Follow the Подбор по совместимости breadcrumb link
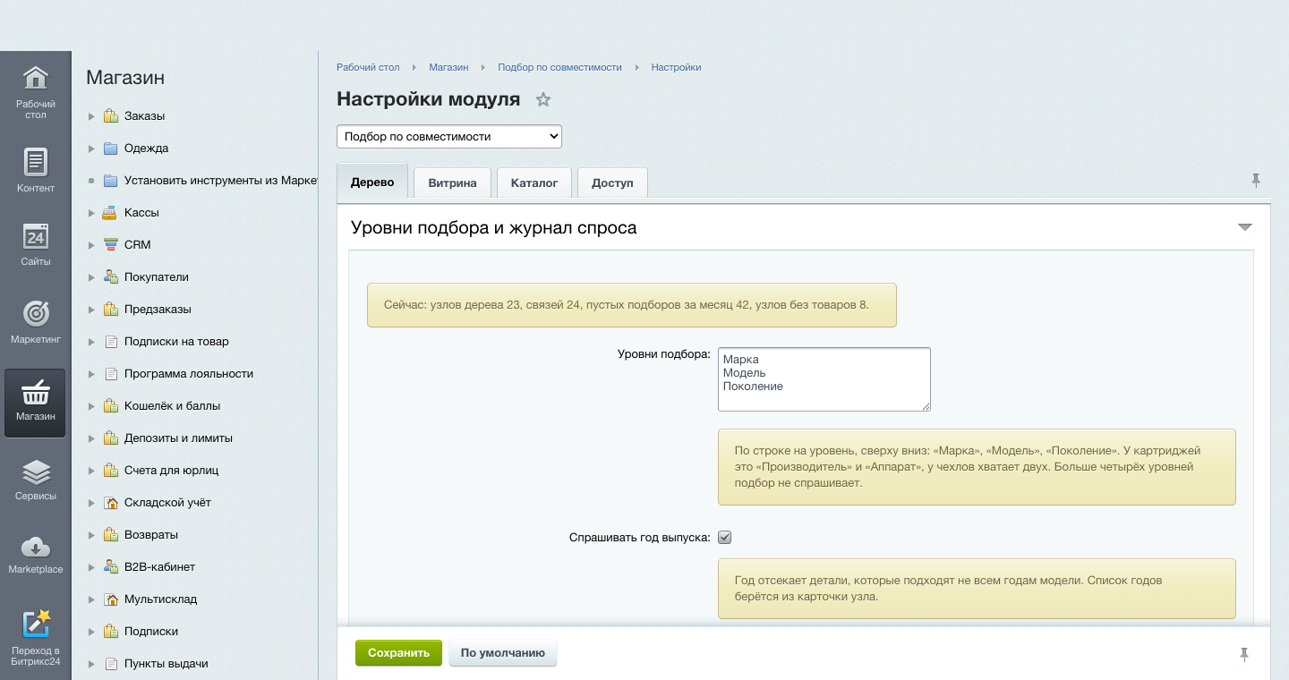 click(559, 67)
